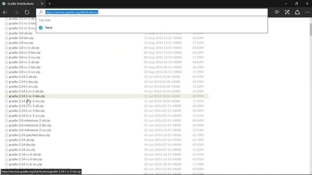Image resolution: width=312 pixels, height=175 pixels.
Task: Click the address bar URL field
Action: pos(152,12)
